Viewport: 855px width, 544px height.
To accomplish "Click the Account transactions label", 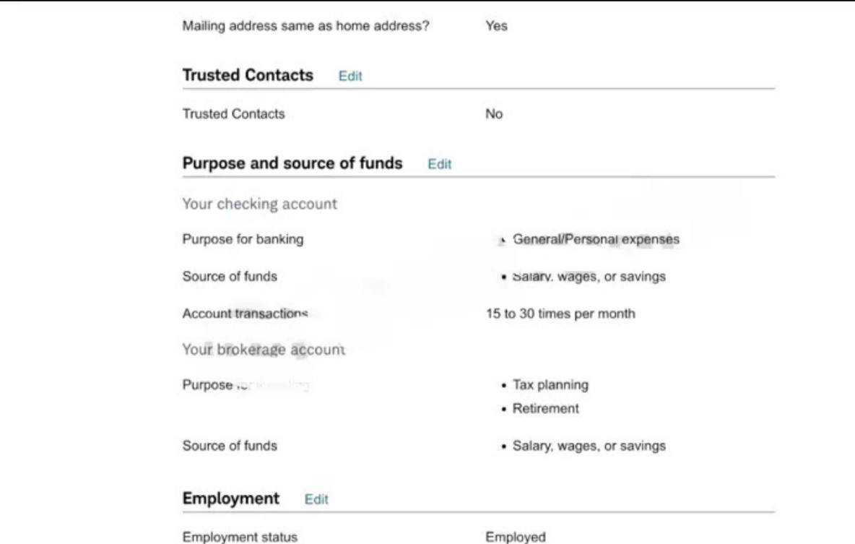I will pos(245,314).
